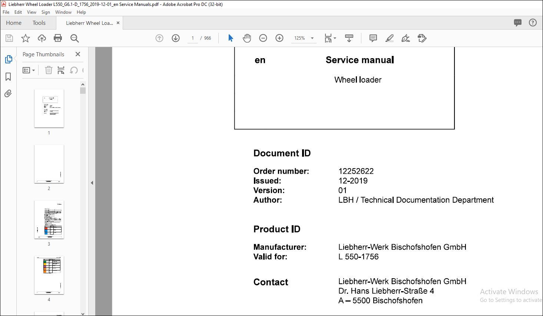The height and width of the screenshot is (316, 543).
Task: Click the upload to cloud icon
Action: pos(42,38)
